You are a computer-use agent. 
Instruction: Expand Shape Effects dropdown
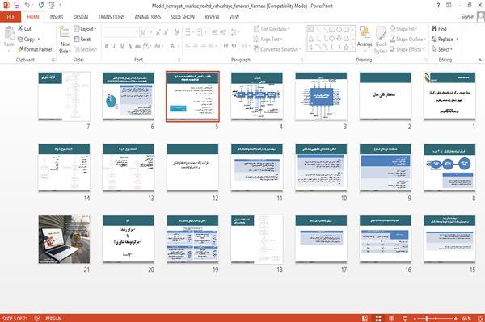(407, 49)
